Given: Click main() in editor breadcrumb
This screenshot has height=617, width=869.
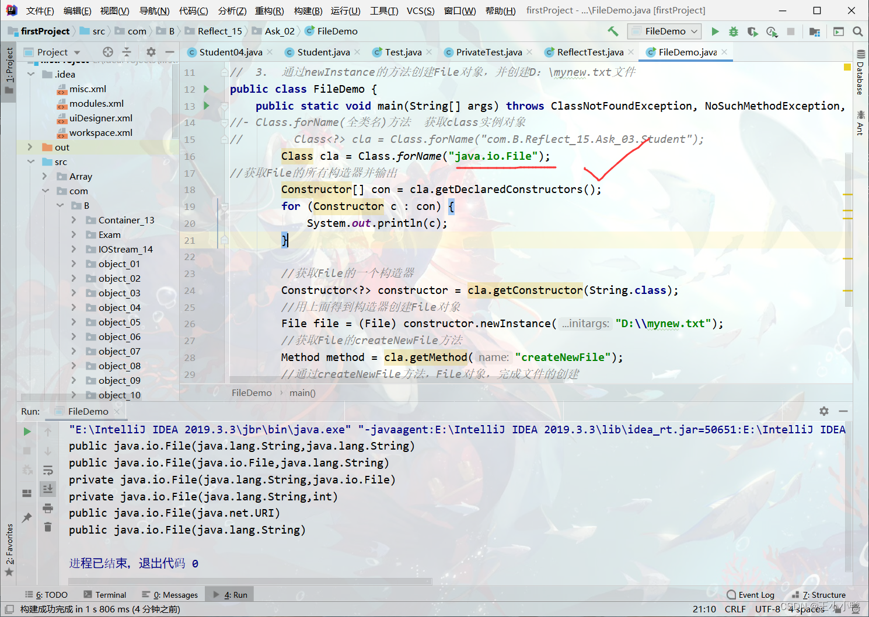Looking at the screenshot, I should tap(302, 393).
